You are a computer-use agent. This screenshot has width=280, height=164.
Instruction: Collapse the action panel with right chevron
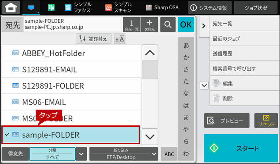point(204,26)
